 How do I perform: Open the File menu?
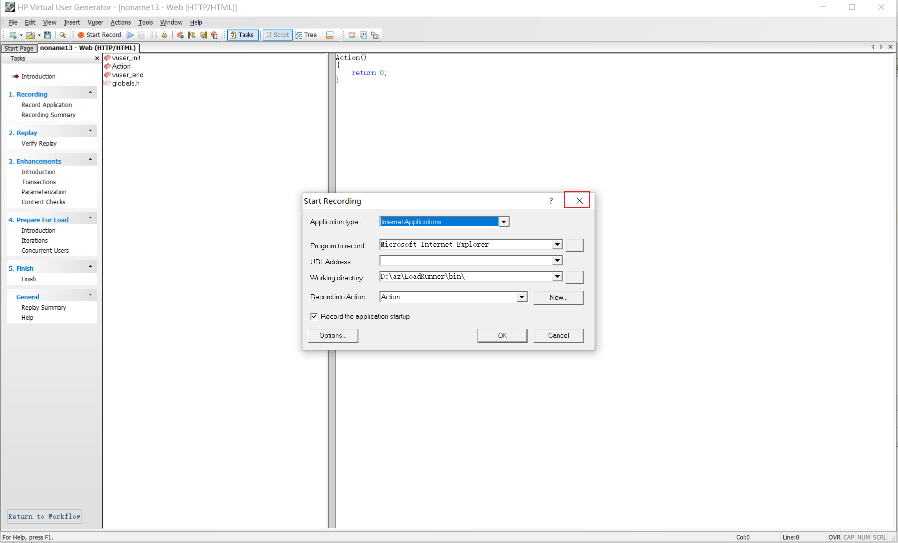point(13,23)
